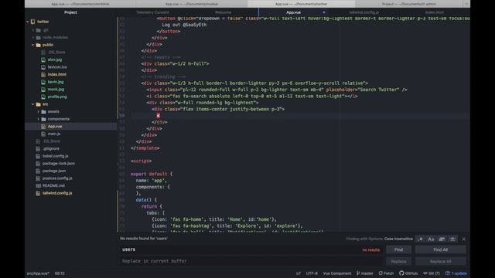Screen dimensions: 495x278
Task: Switch to the Documents/twitter window tab
Action: (301, 4)
